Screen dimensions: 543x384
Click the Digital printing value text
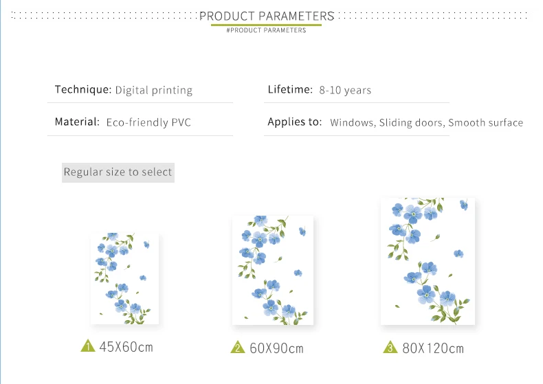click(154, 90)
